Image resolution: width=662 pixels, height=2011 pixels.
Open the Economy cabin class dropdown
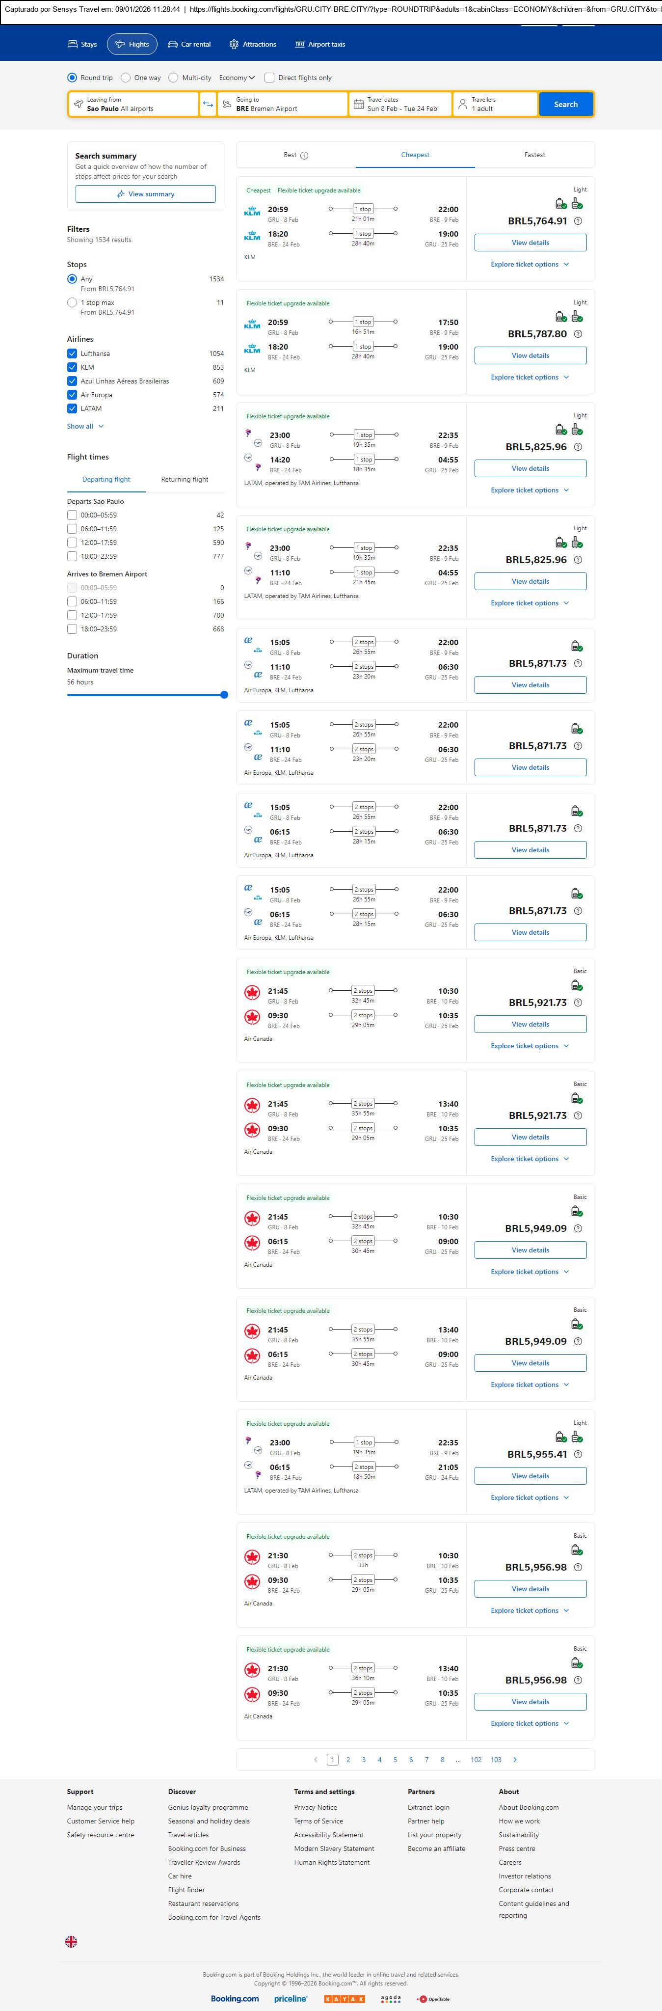click(x=237, y=78)
